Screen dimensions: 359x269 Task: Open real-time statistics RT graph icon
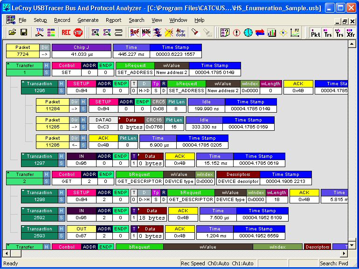click(x=295, y=33)
